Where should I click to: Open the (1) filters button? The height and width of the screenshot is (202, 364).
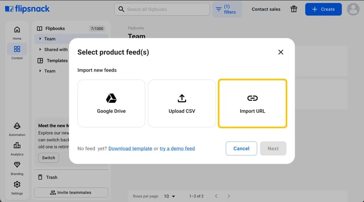pyautogui.click(x=227, y=9)
